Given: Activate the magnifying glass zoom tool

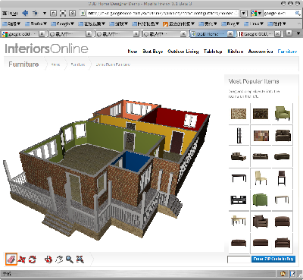Looking at the screenshot, I should point(70,260).
